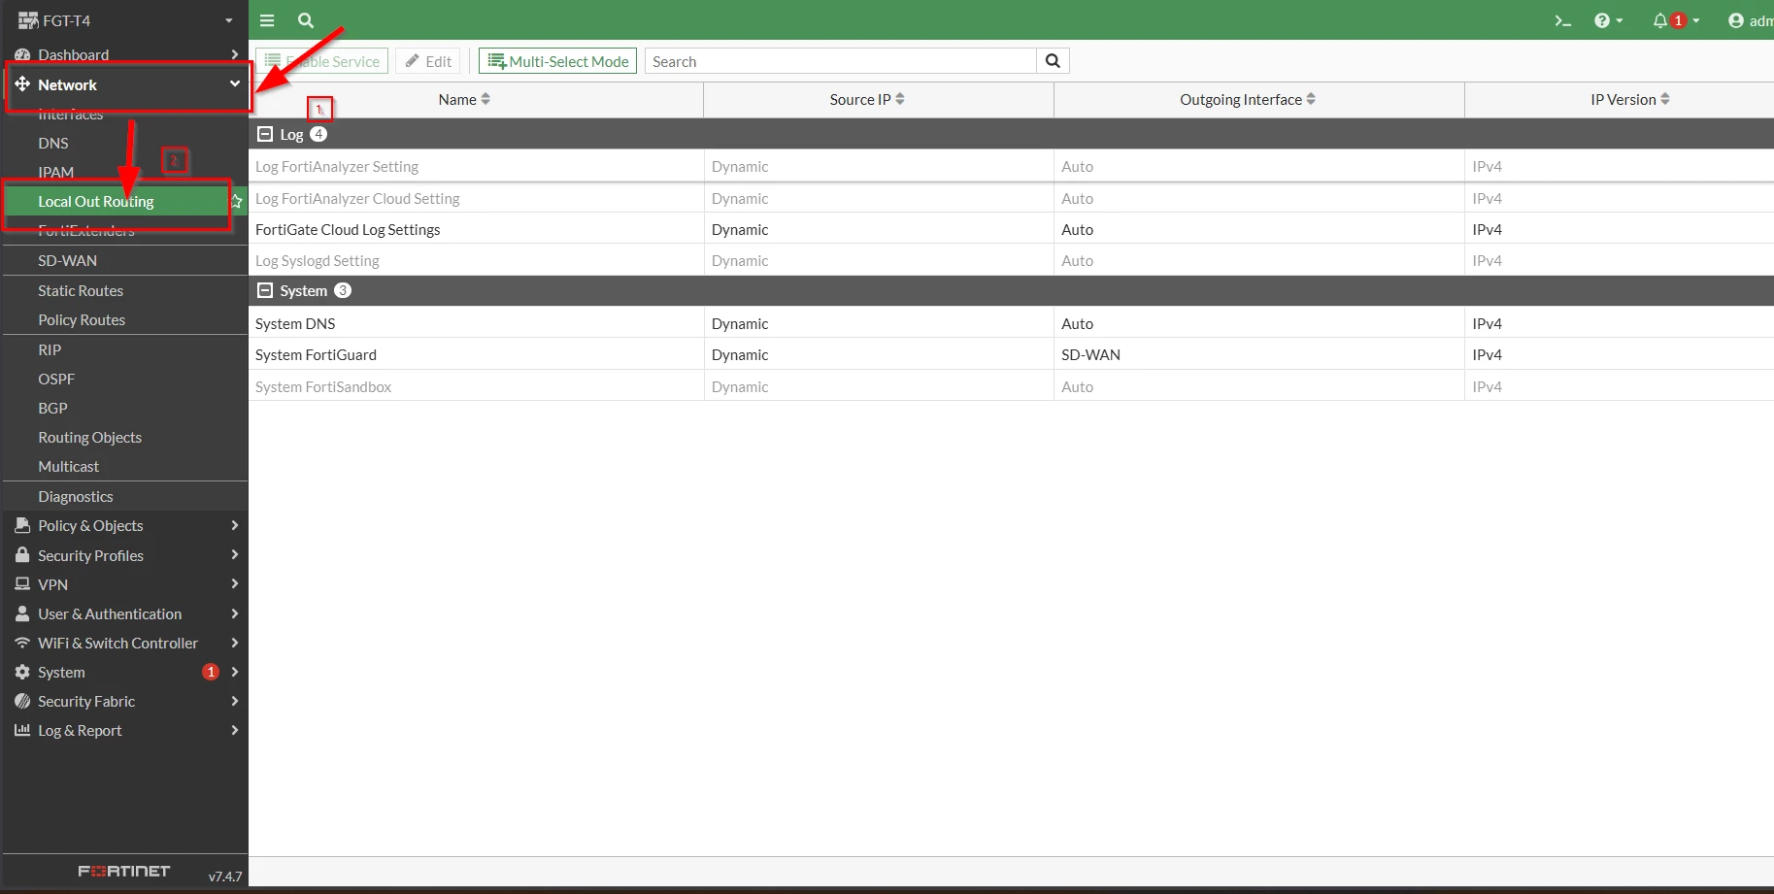Collapse the Network menu section
The width and height of the screenshot is (1774, 894).
click(x=124, y=84)
